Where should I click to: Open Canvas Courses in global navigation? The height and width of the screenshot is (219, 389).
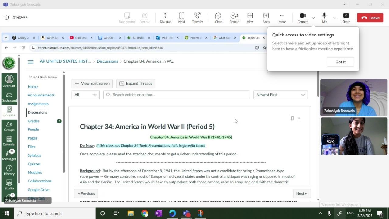click(x=9, y=112)
